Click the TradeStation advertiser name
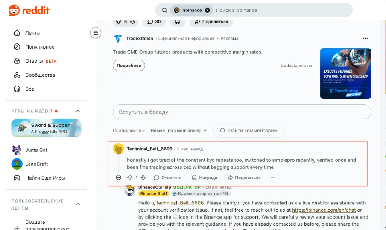This screenshot has width=386, height=230. 140,38
